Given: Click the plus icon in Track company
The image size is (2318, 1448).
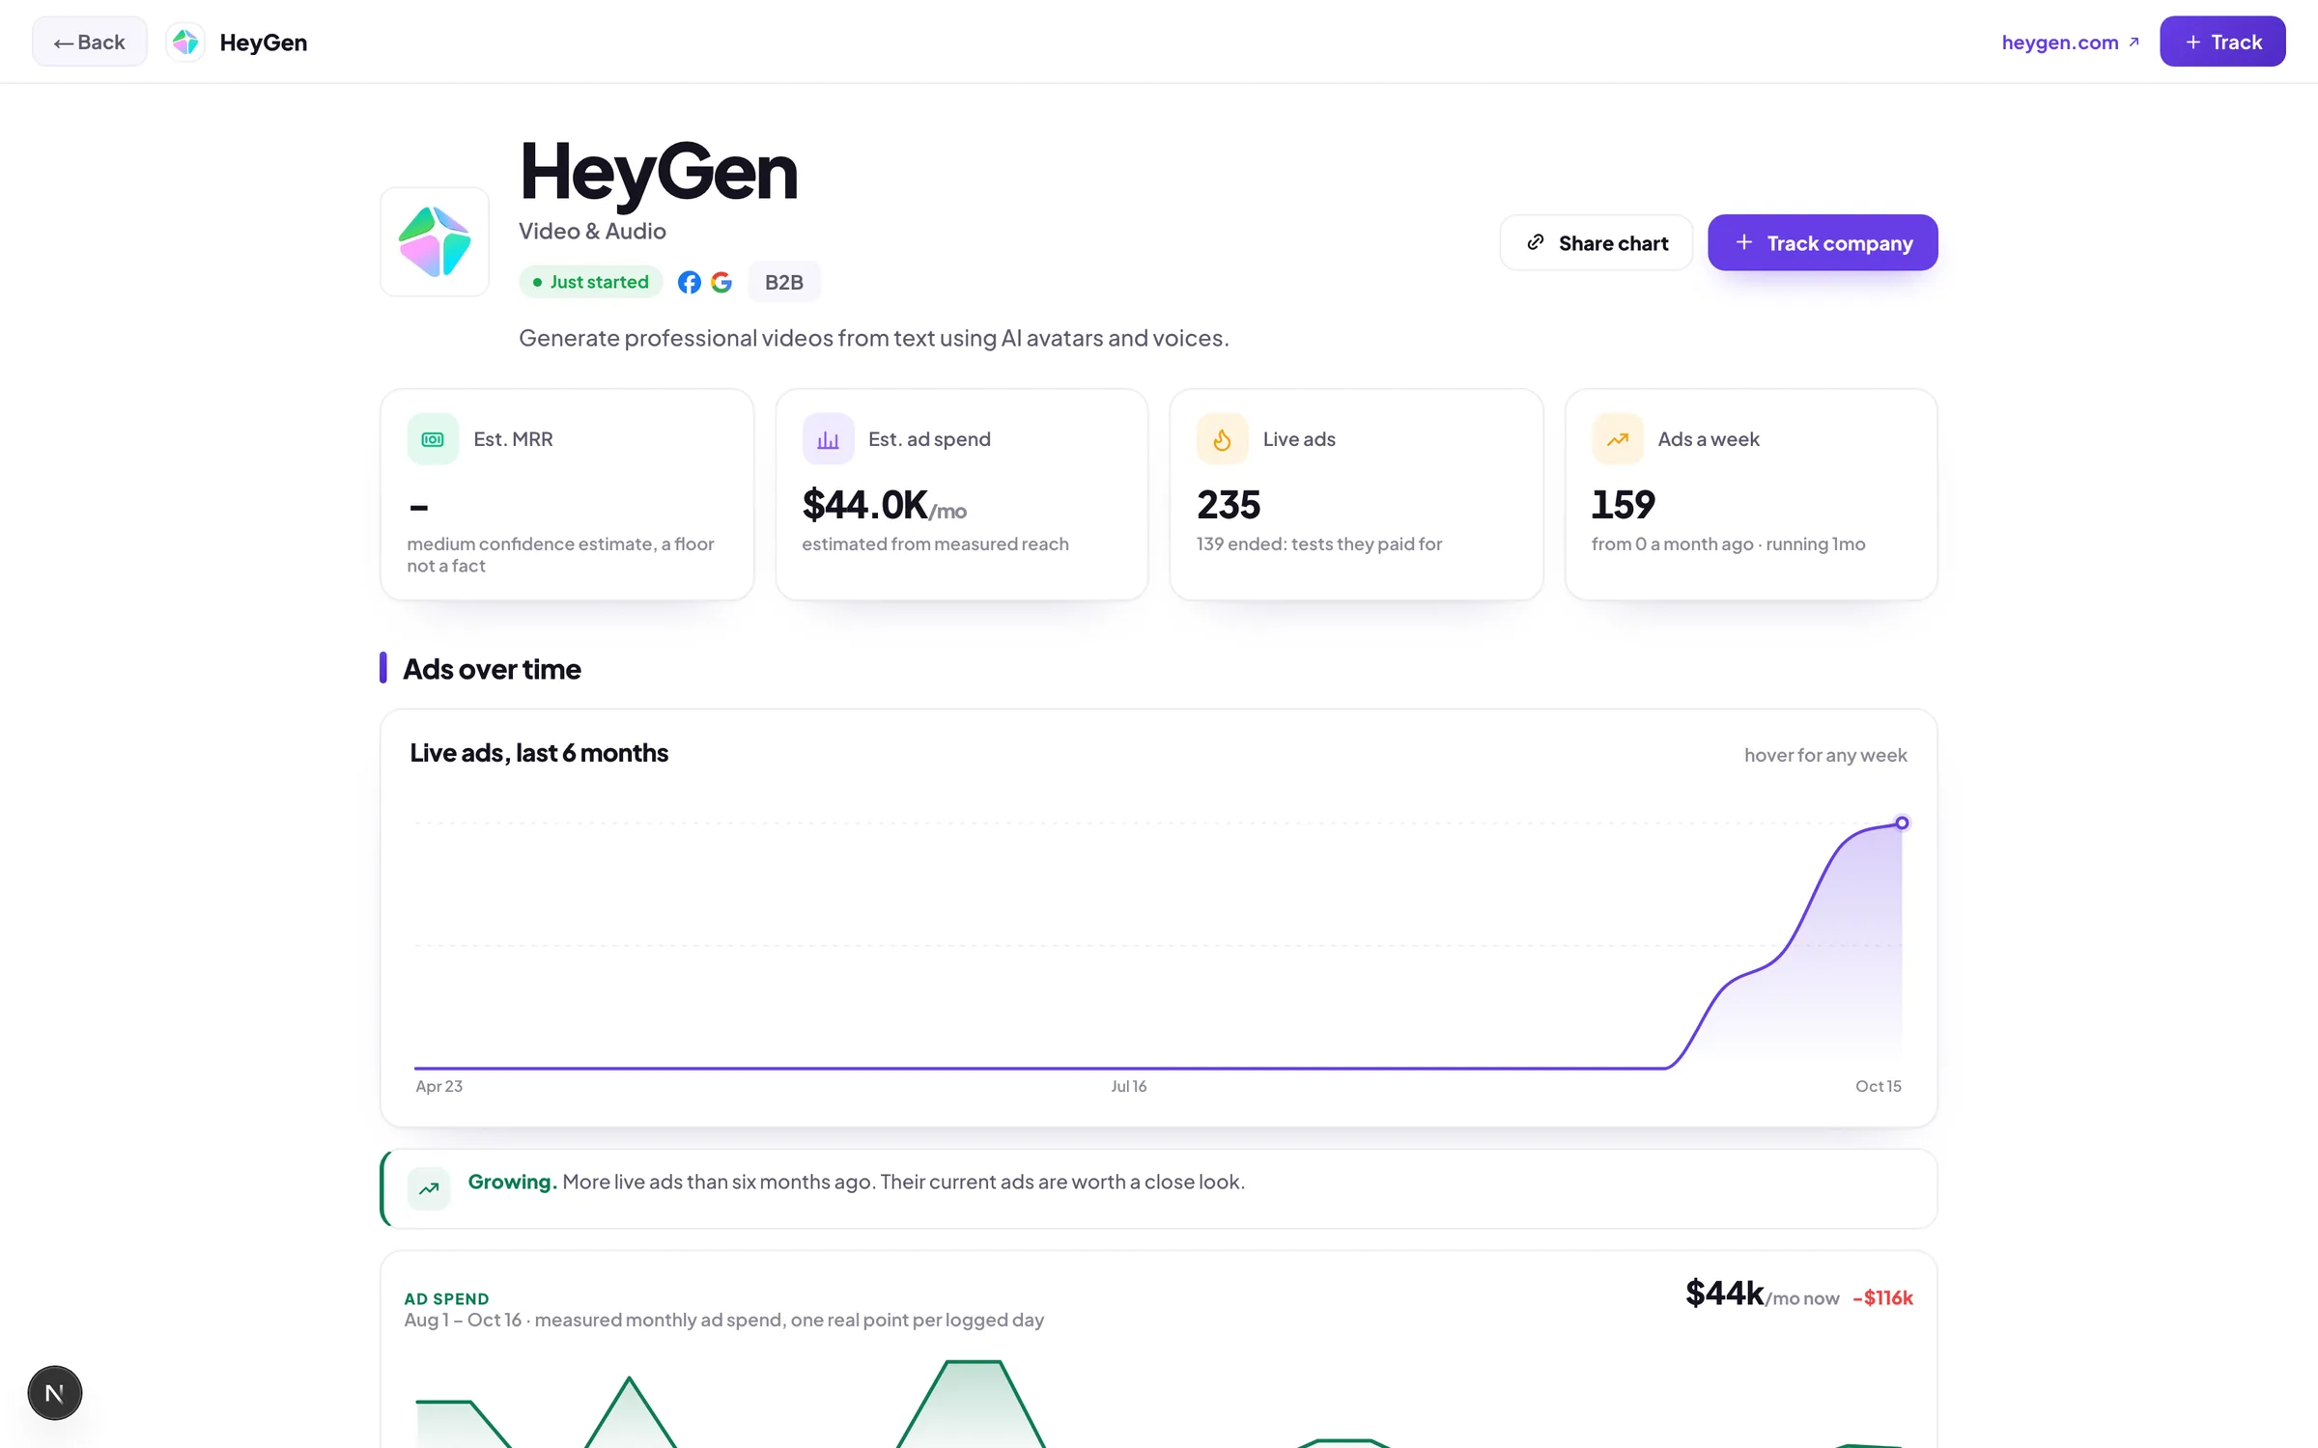Looking at the screenshot, I should [x=1744, y=242].
